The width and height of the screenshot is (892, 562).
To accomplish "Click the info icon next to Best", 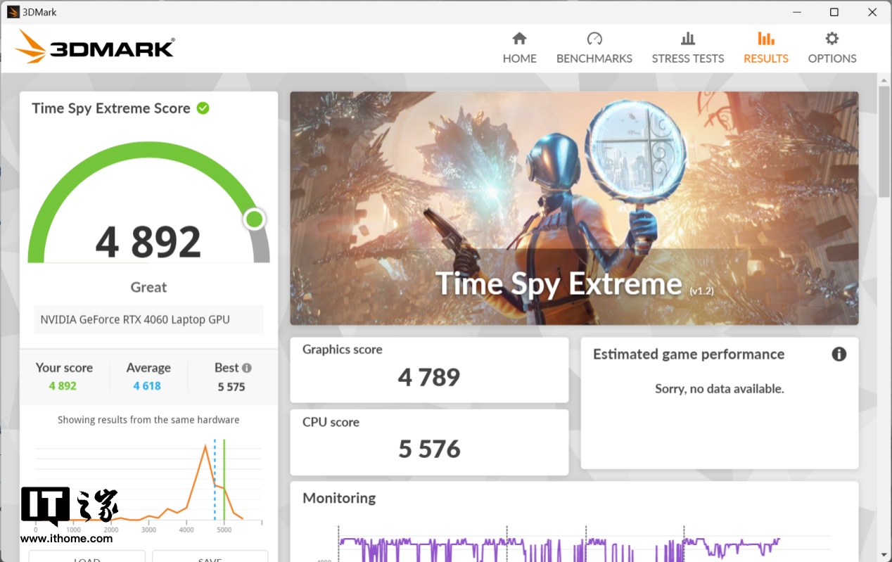I will pyautogui.click(x=247, y=368).
